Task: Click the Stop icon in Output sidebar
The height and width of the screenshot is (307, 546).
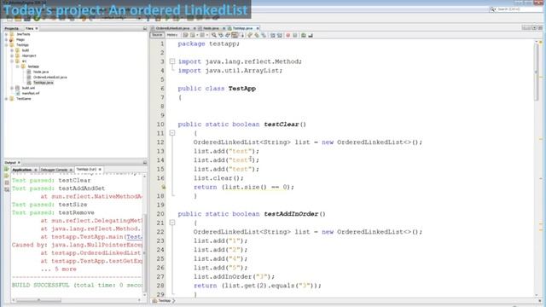Action: click(7, 182)
